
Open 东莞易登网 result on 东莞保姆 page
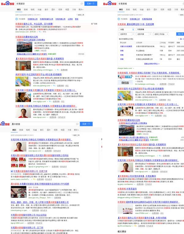[127, 189]
